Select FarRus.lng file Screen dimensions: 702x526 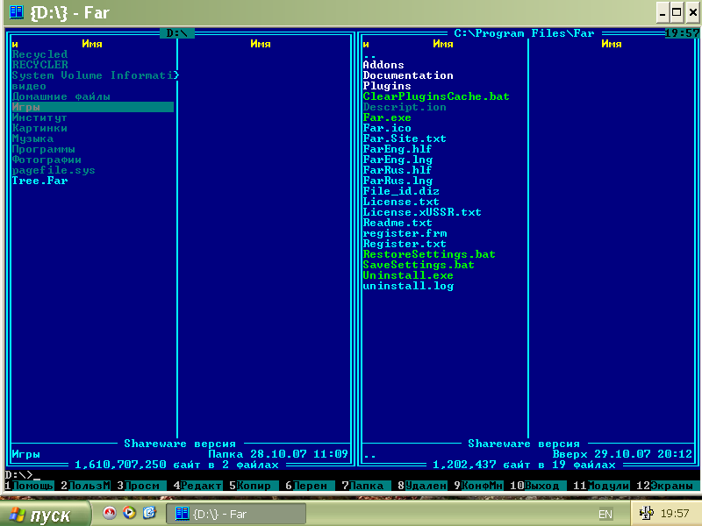click(398, 181)
